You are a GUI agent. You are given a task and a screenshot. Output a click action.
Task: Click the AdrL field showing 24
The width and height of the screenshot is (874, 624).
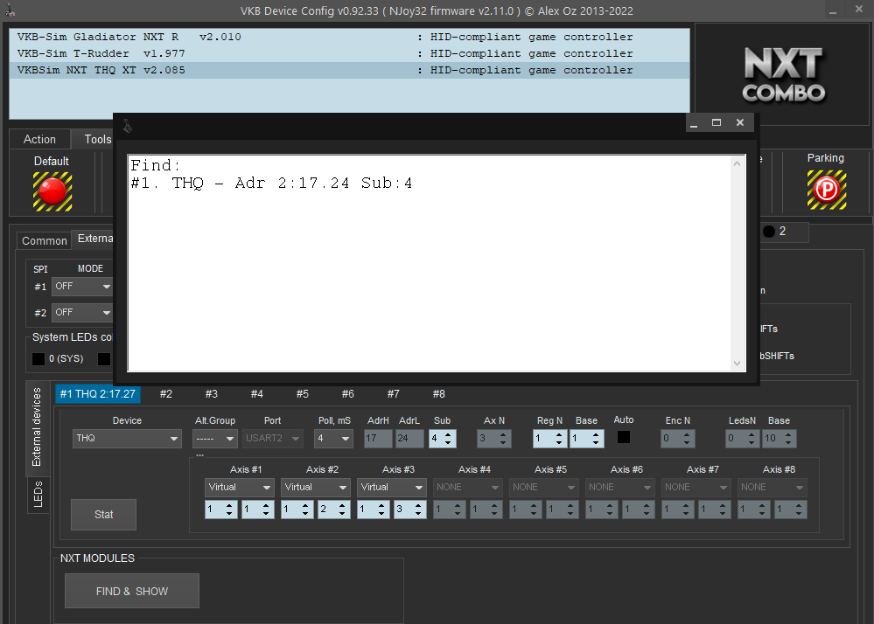coord(409,439)
